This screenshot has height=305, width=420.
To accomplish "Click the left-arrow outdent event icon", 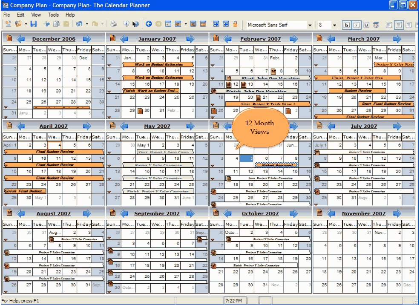I will tap(226, 24).
